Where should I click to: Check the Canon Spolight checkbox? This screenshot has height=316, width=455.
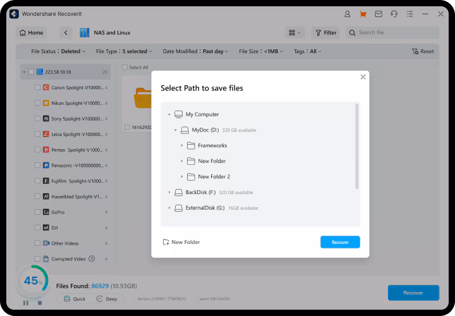[x=38, y=87]
